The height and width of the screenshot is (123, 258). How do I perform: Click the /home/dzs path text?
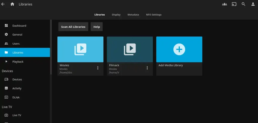(66, 73)
